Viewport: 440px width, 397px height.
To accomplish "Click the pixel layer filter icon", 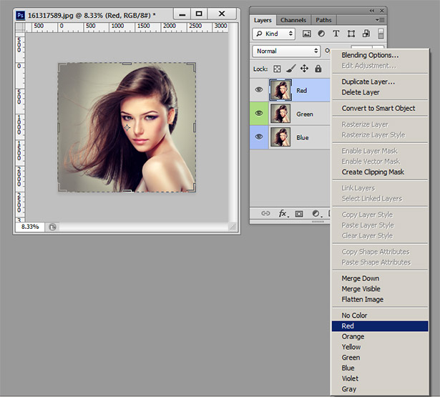I will click(307, 34).
